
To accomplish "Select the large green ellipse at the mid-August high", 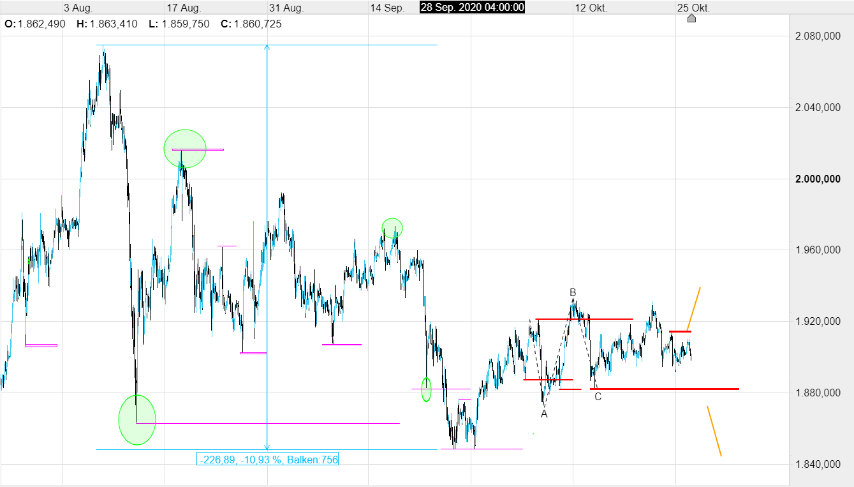I will pyautogui.click(x=185, y=149).
